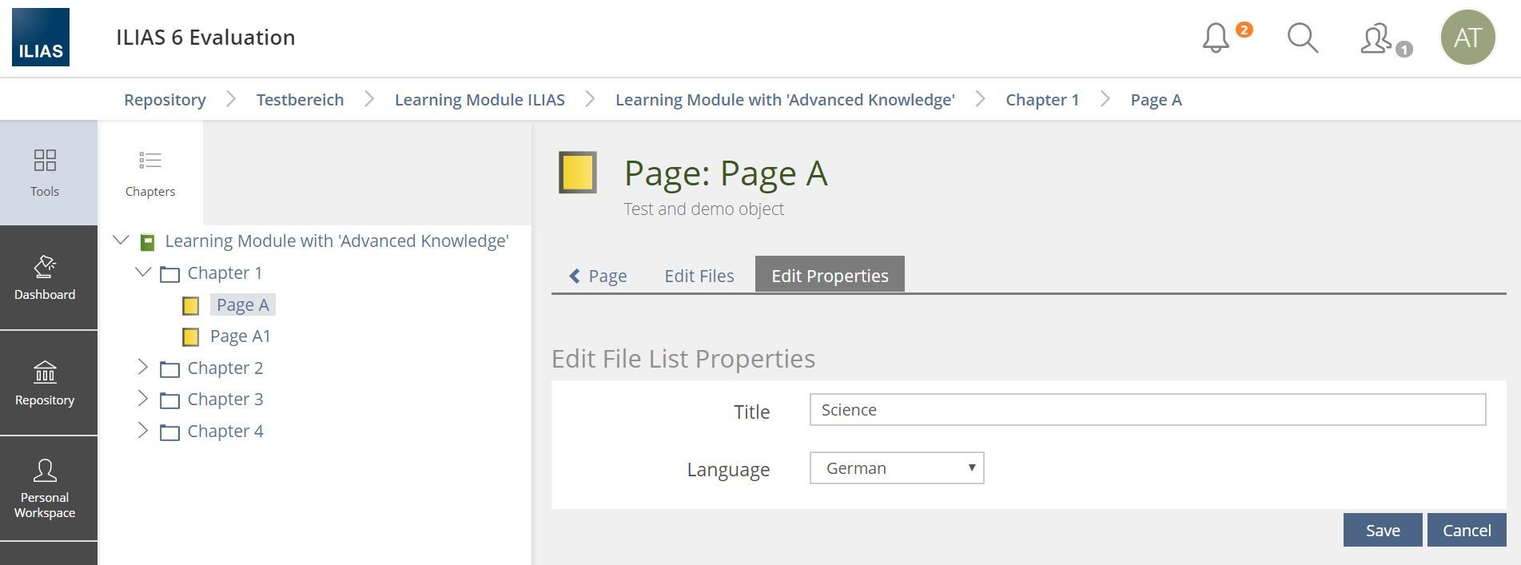Open Repository from the sidebar

(x=45, y=384)
